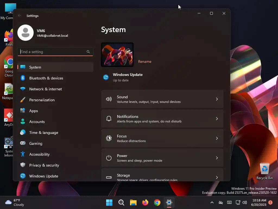
Task: Click the Wi-Fi icon beside Network & internet
Action: tap(23, 89)
